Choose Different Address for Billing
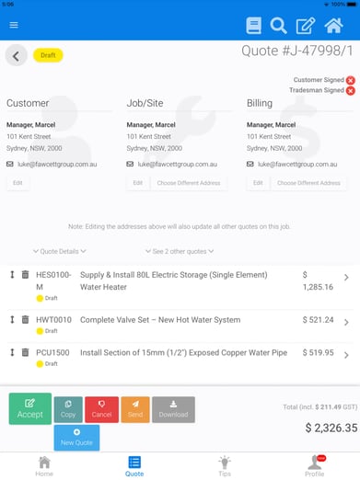The height and width of the screenshot is (480, 360). pos(308,183)
